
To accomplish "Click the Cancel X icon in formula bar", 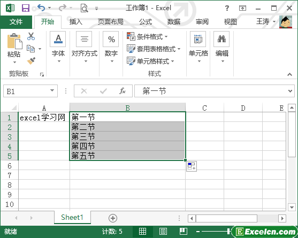I will pos(84,91).
